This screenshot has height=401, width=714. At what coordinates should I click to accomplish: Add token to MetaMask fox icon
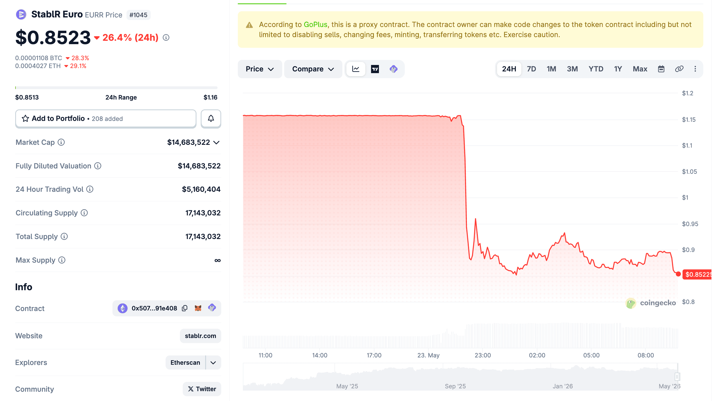click(x=198, y=308)
